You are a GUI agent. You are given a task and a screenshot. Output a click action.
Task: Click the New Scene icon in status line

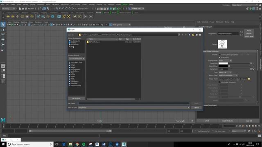(x=20, y=9)
